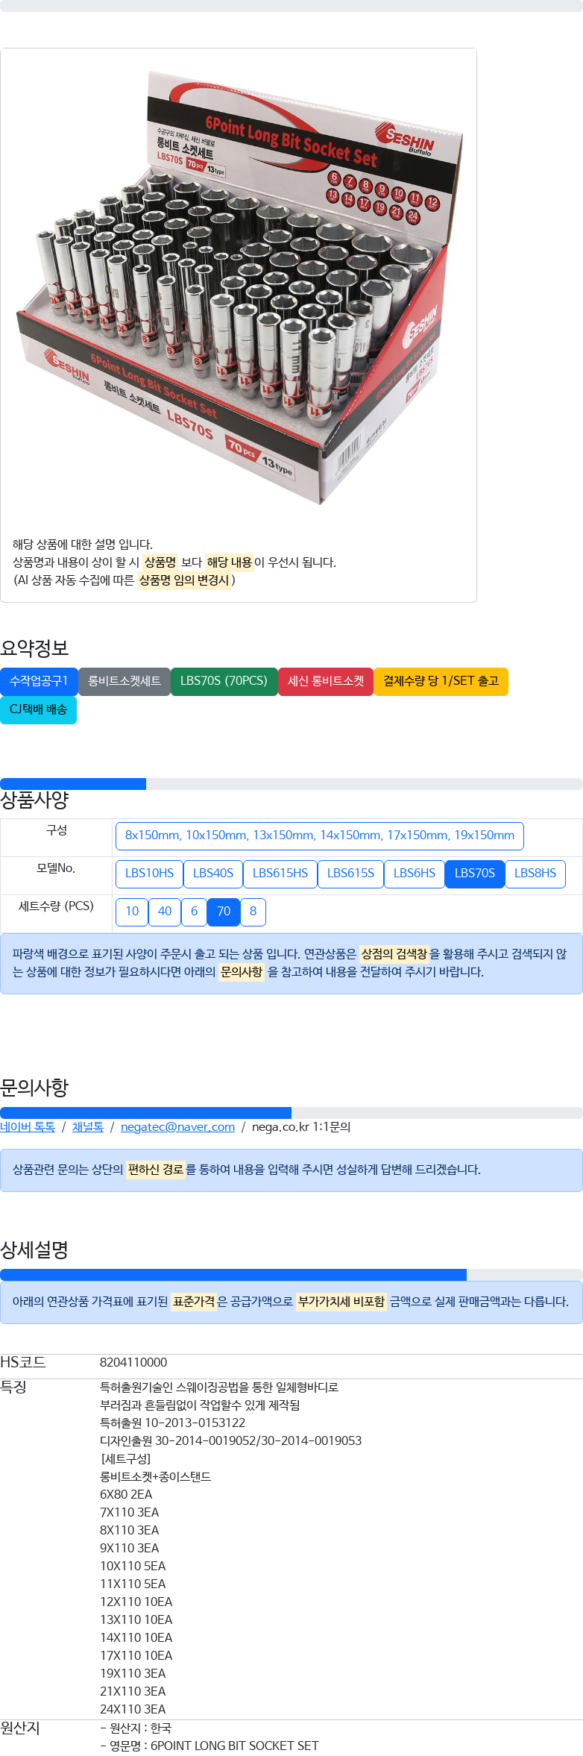Click the 24X110 3EA line

click(x=133, y=1710)
